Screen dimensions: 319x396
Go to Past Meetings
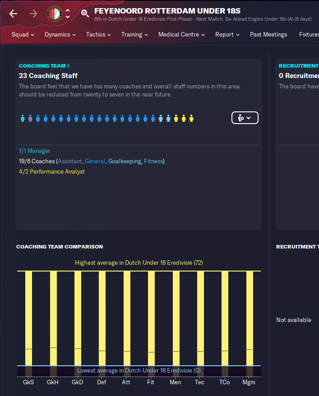[268, 35]
